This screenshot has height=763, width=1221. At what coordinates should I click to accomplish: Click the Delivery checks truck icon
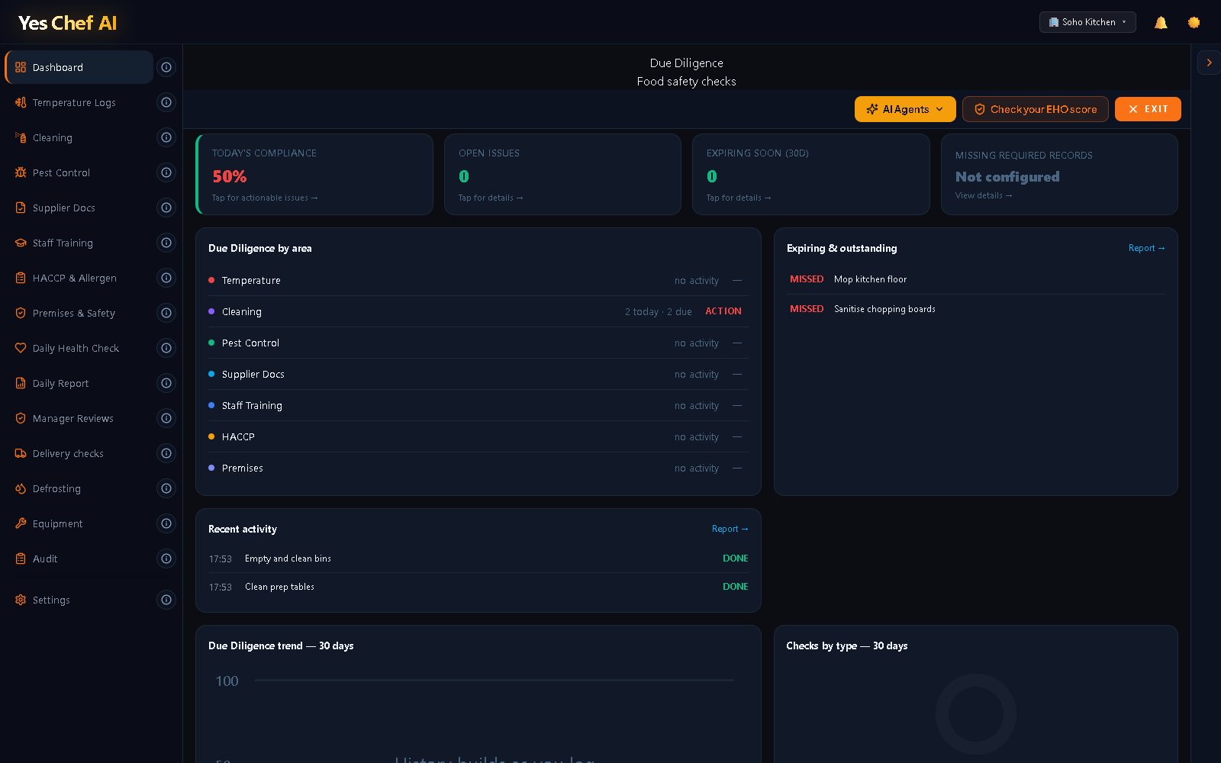21,453
